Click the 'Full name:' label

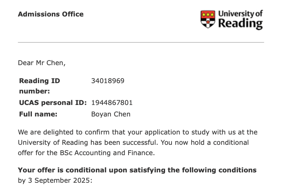pyautogui.click(x=38, y=114)
